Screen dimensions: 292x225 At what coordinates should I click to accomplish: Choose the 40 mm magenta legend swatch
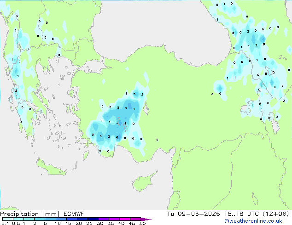(x=125, y=219)
